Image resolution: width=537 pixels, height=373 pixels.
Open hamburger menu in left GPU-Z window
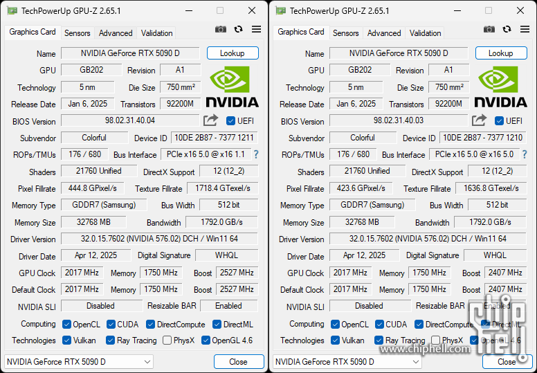(x=256, y=30)
